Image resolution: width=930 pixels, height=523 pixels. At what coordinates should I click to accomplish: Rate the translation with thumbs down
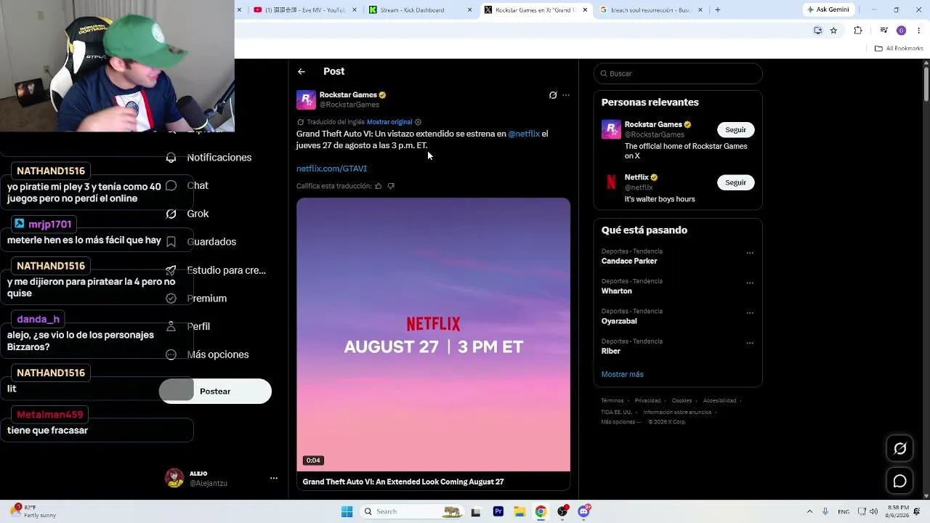click(x=391, y=187)
